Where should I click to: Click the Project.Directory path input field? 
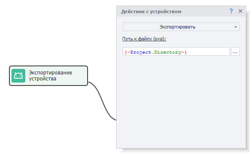click(x=176, y=51)
